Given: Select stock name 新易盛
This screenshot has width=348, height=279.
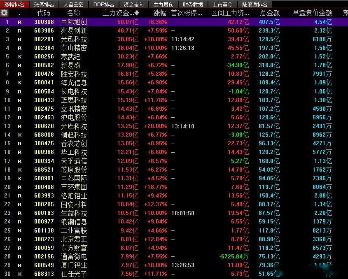Looking at the screenshot, I should coord(70,65).
